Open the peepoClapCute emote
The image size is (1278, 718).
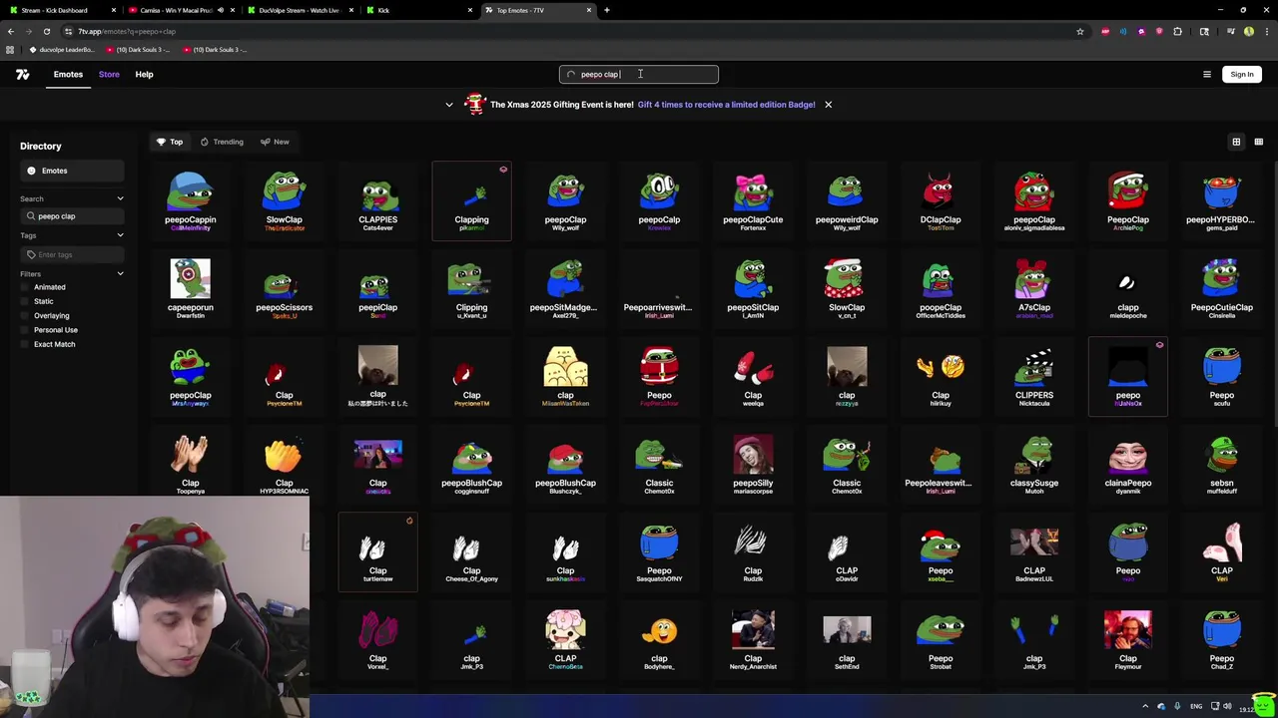753,201
